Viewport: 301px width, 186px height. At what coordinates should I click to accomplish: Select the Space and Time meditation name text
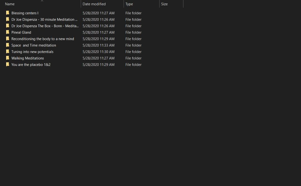pos(34,45)
